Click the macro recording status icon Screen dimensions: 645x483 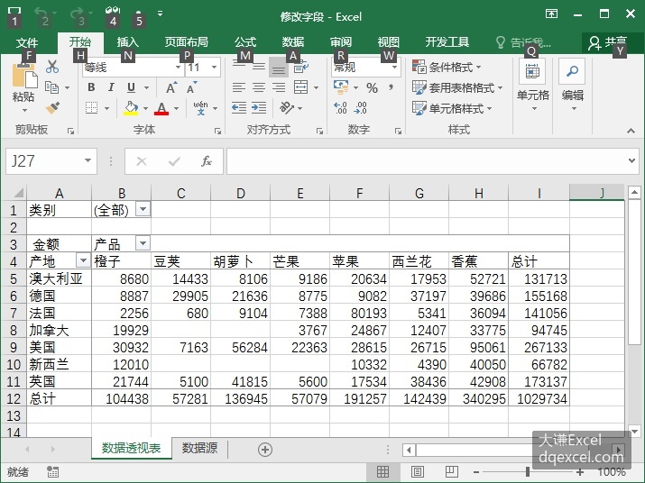click(x=52, y=471)
